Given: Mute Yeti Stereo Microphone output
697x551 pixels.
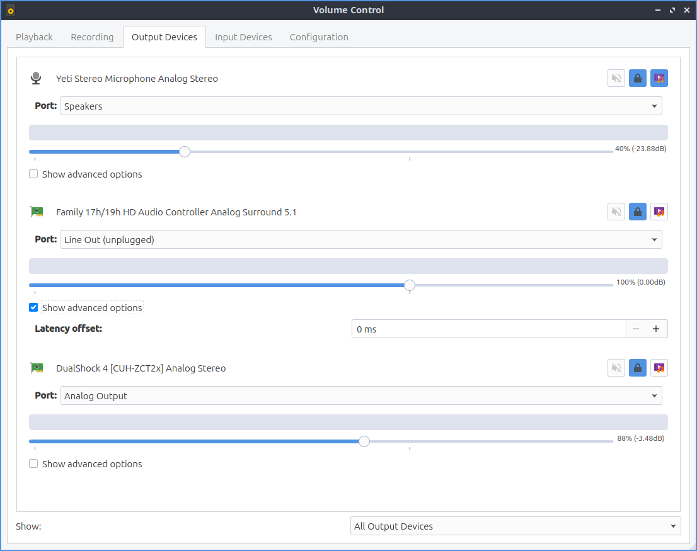Looking at the screenshot, I should (x=616, y=79).
